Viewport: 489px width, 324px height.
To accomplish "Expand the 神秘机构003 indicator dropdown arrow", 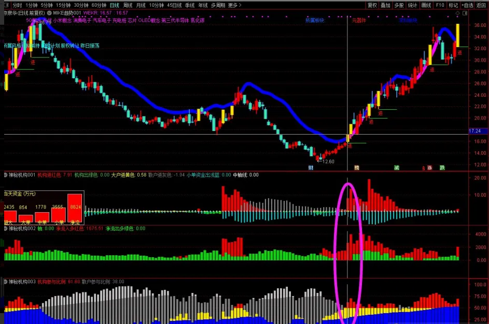I will 5,282.
